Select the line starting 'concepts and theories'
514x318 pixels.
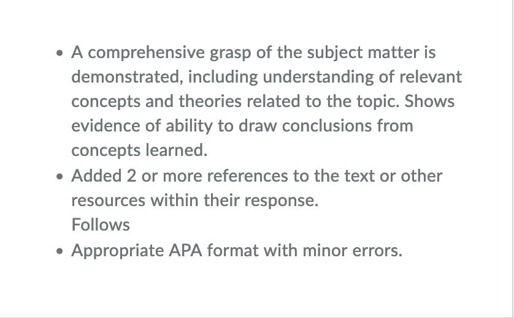(263, 102)
